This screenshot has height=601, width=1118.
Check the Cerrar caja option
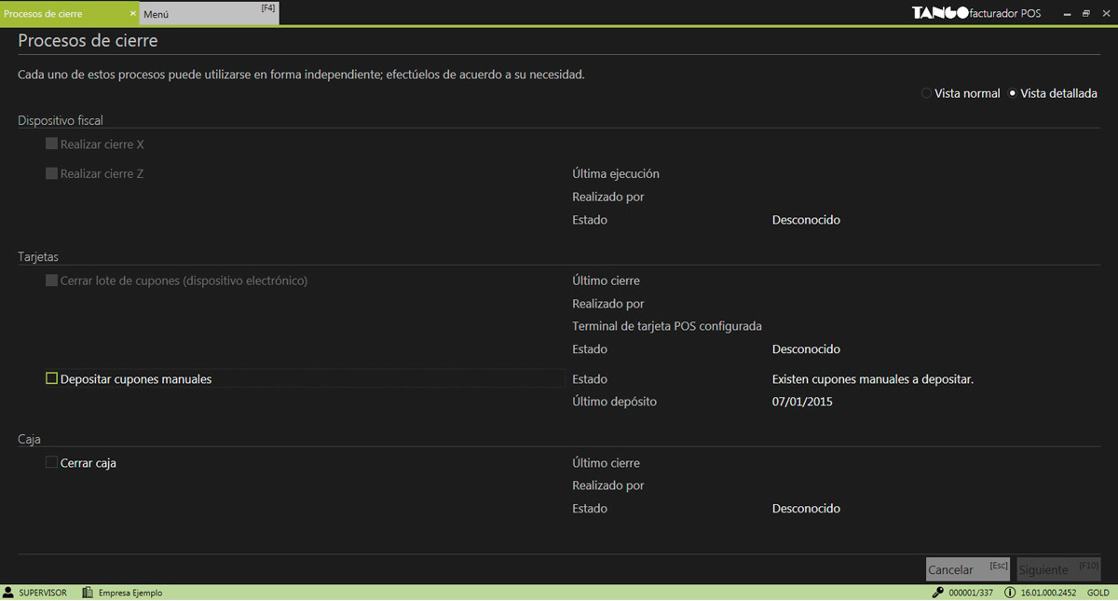point(52,462)
